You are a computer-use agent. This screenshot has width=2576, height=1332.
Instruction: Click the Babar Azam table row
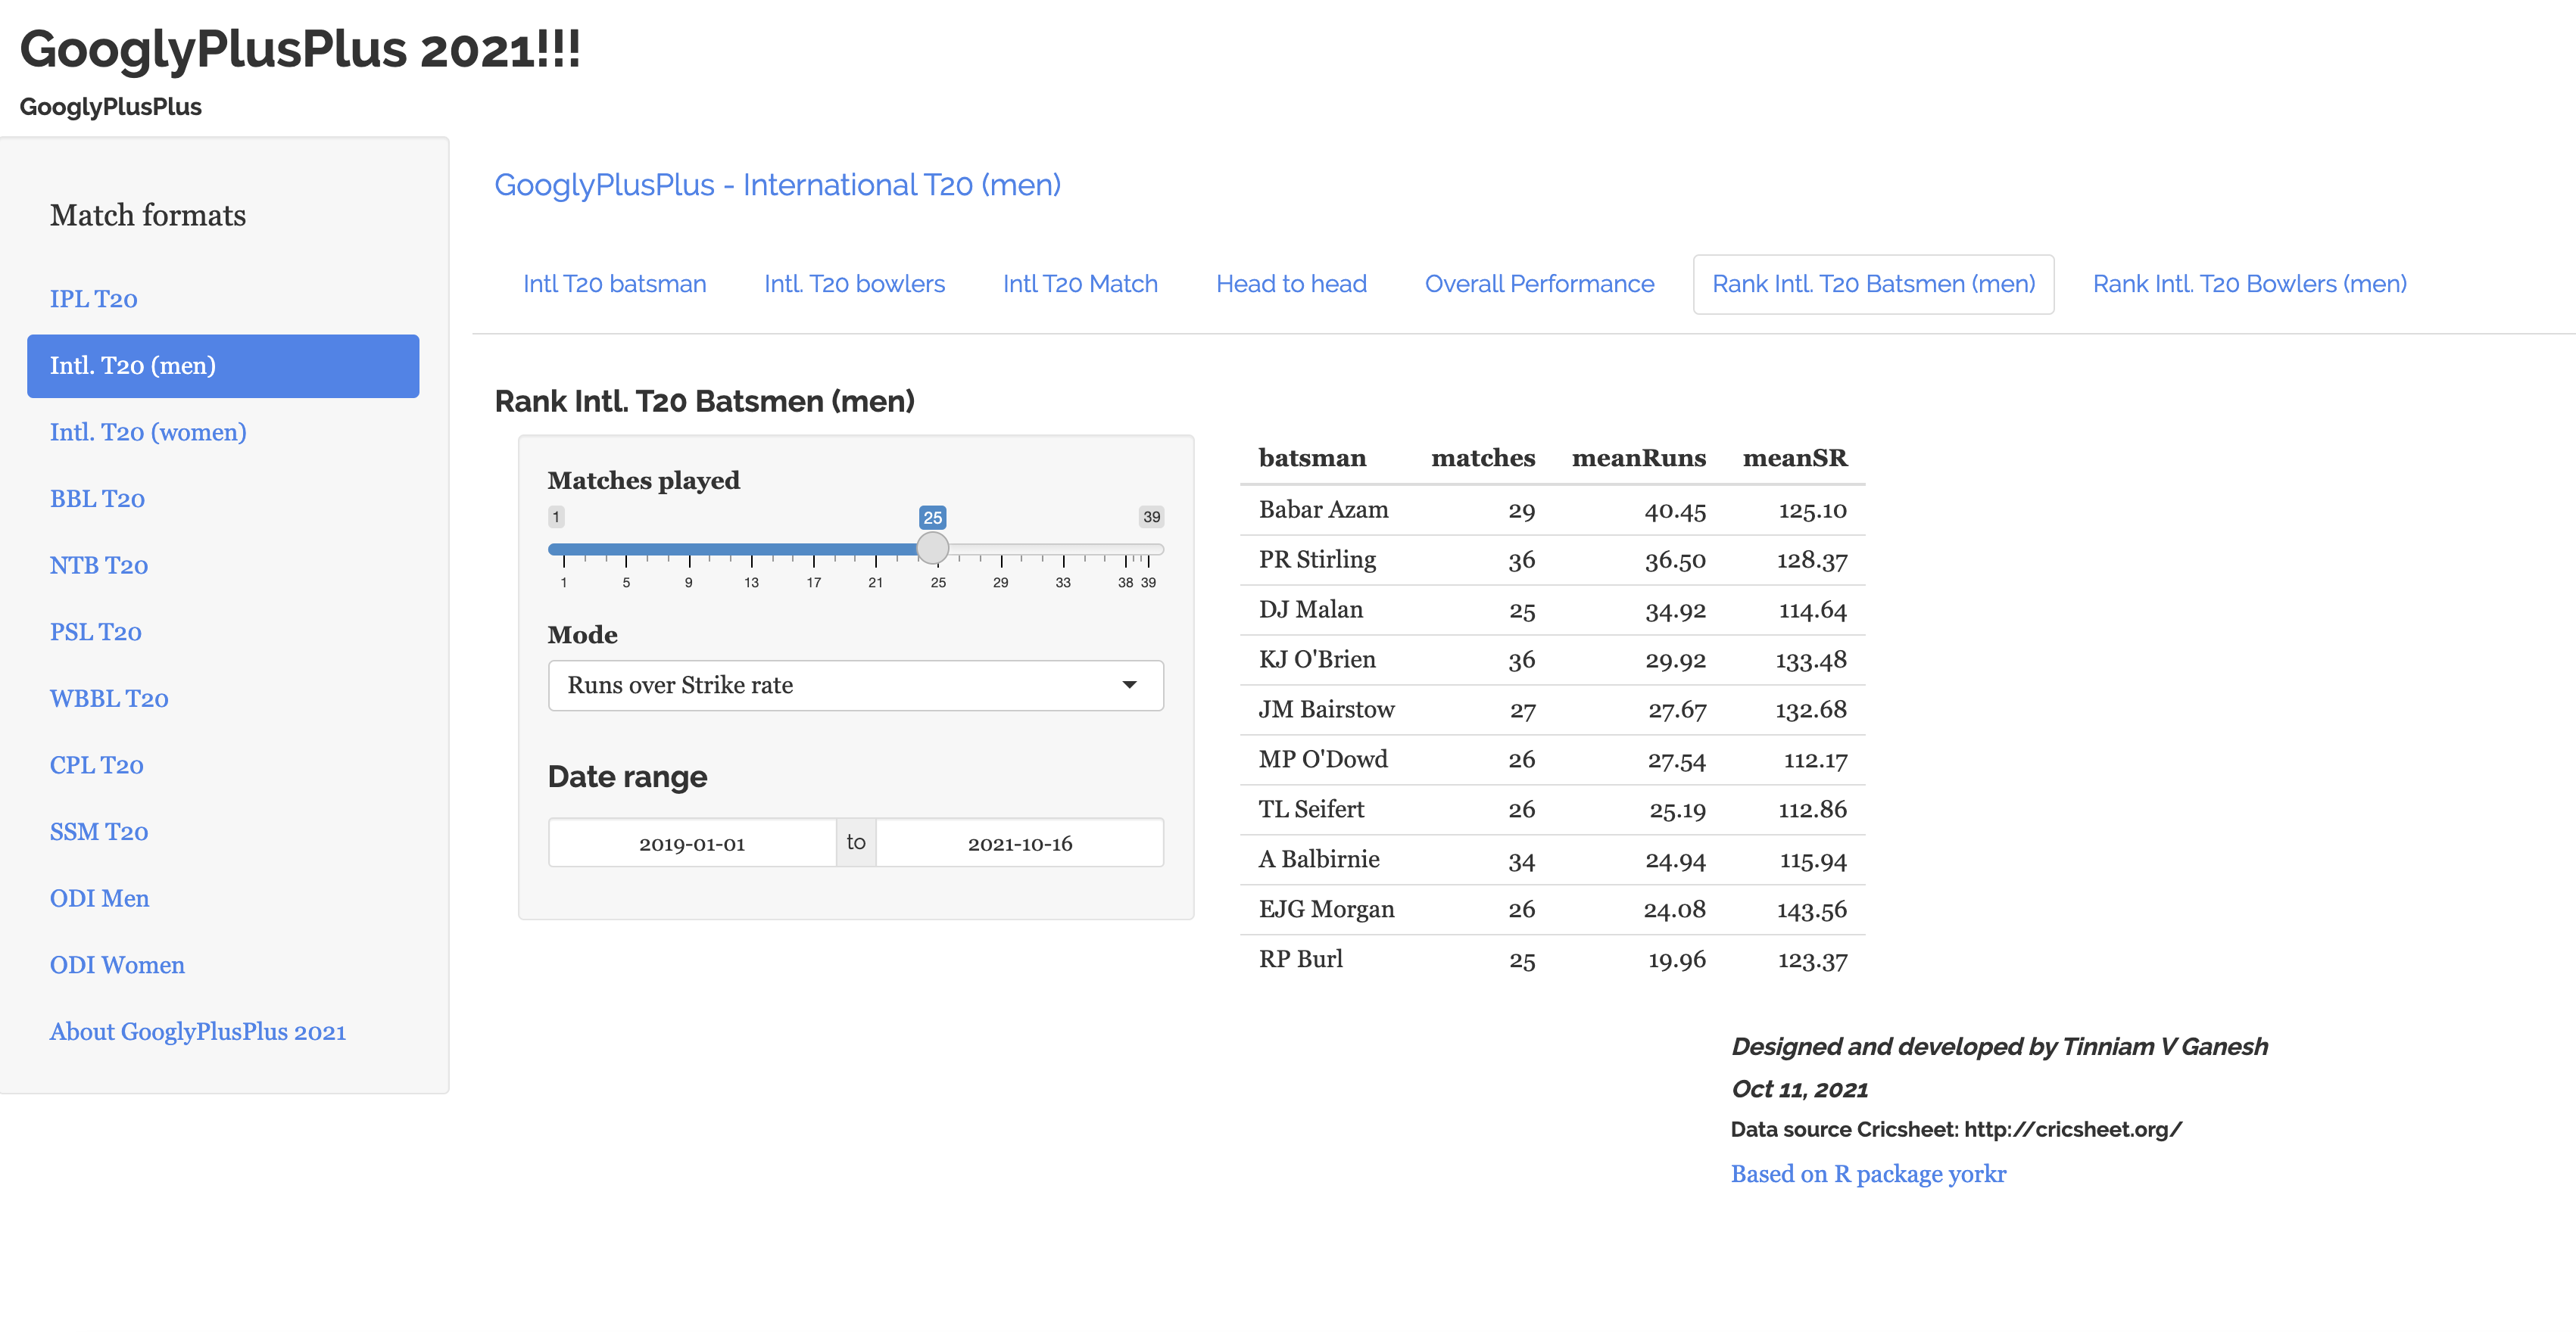coord(1551,511)
